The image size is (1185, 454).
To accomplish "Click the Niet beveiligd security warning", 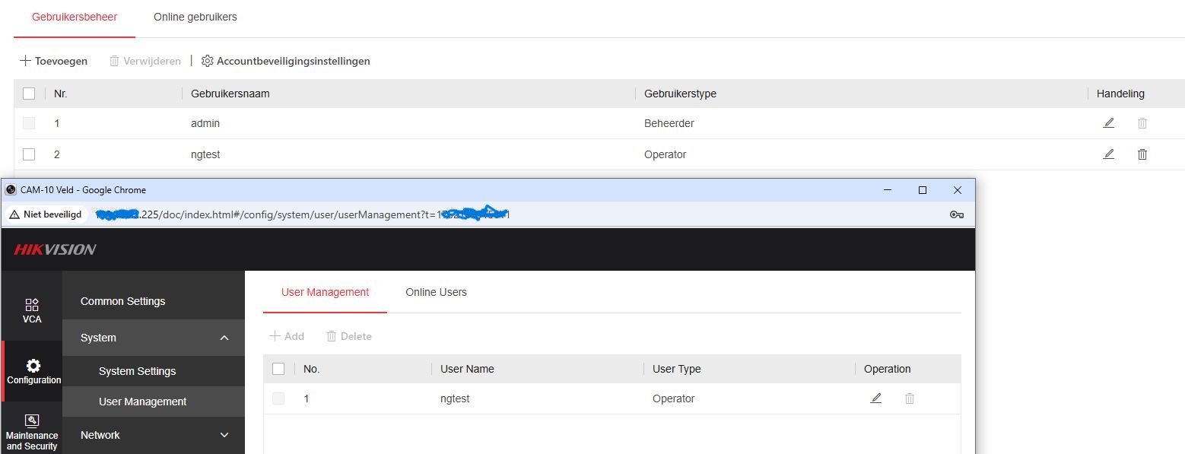I will click(x=46, y=214).
